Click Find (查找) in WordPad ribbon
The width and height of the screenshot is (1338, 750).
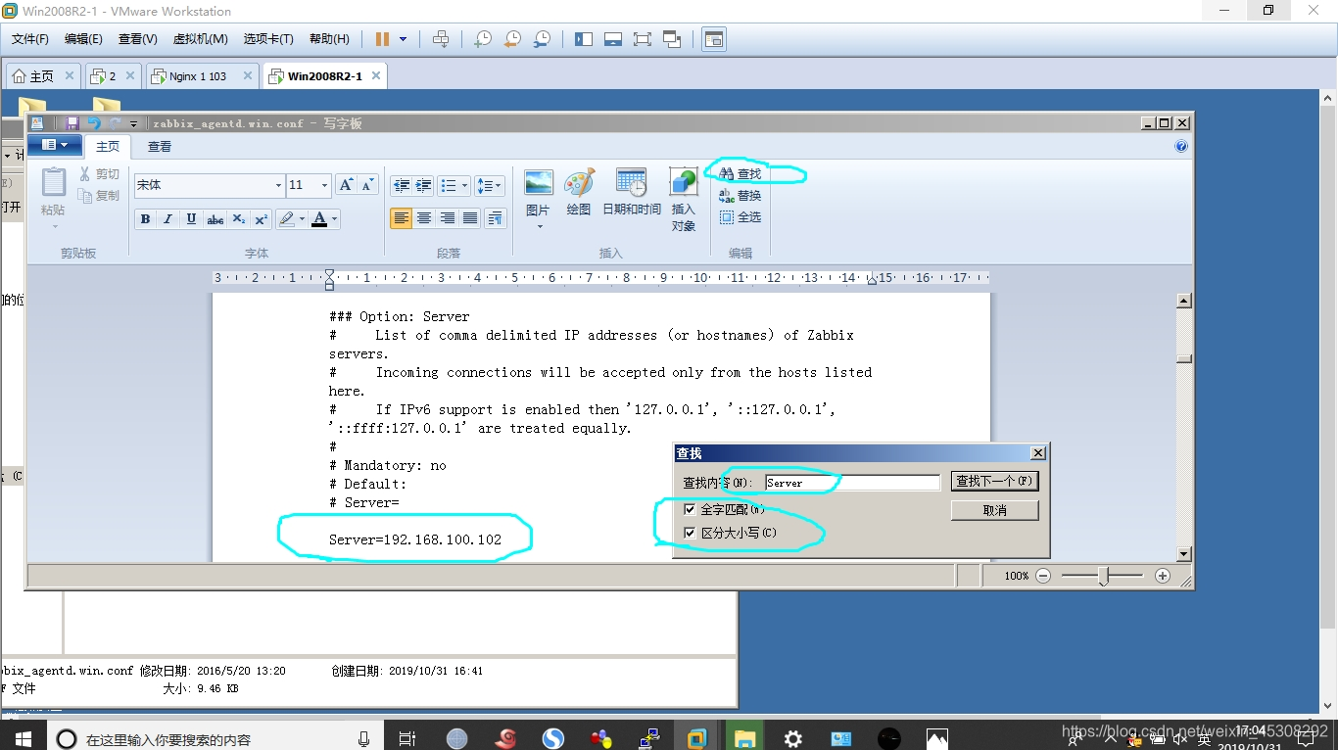(x=740, y=173)
